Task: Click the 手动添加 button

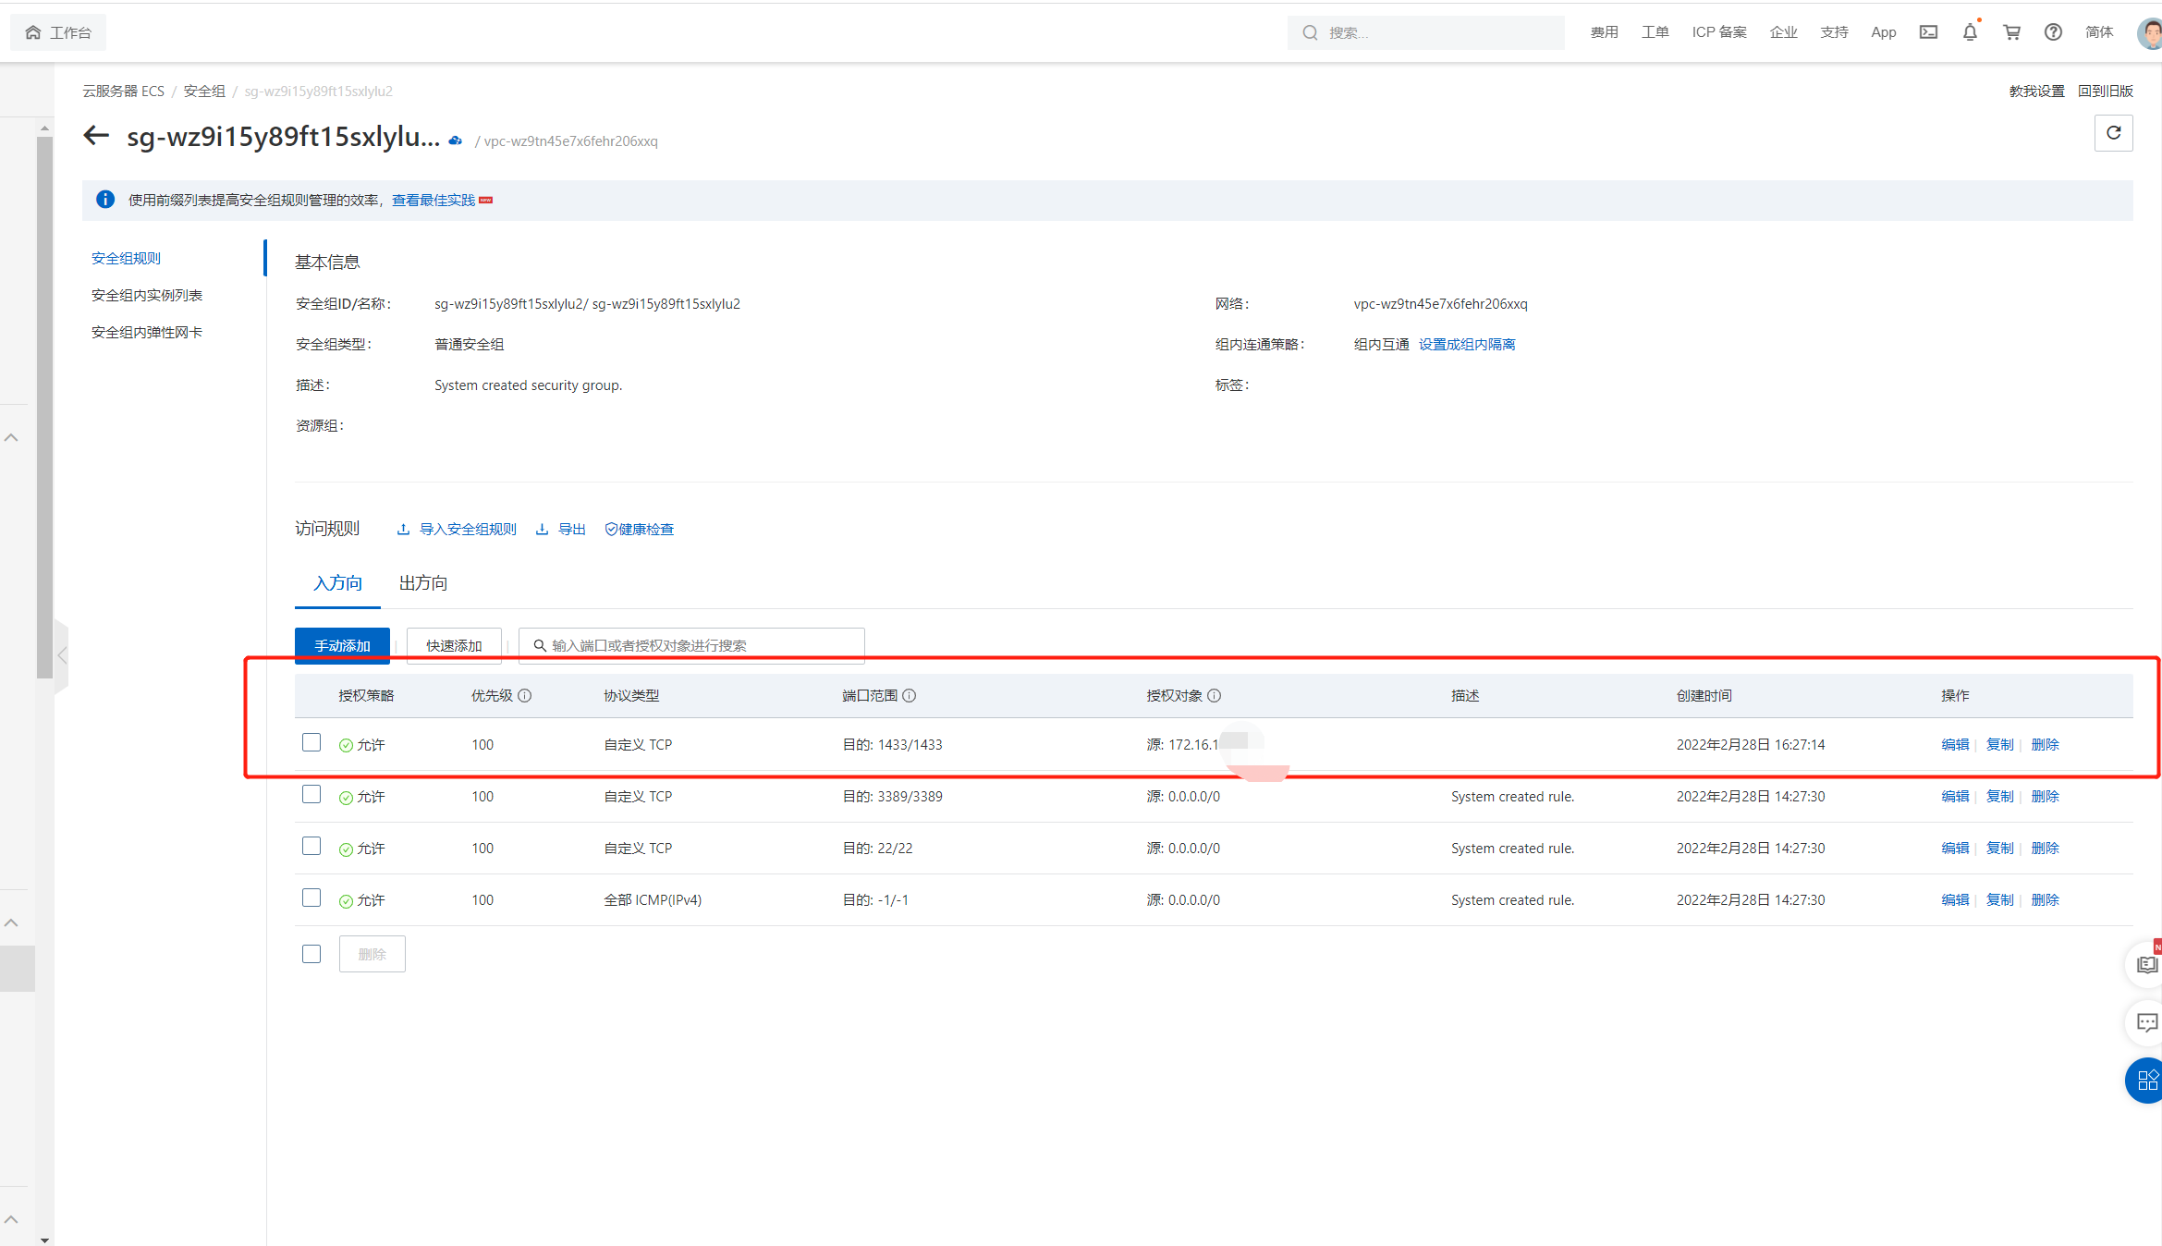Action: (x=342, y=645)
